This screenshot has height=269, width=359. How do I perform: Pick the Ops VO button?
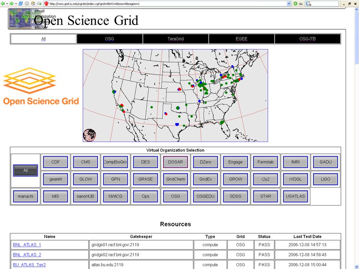145,196
